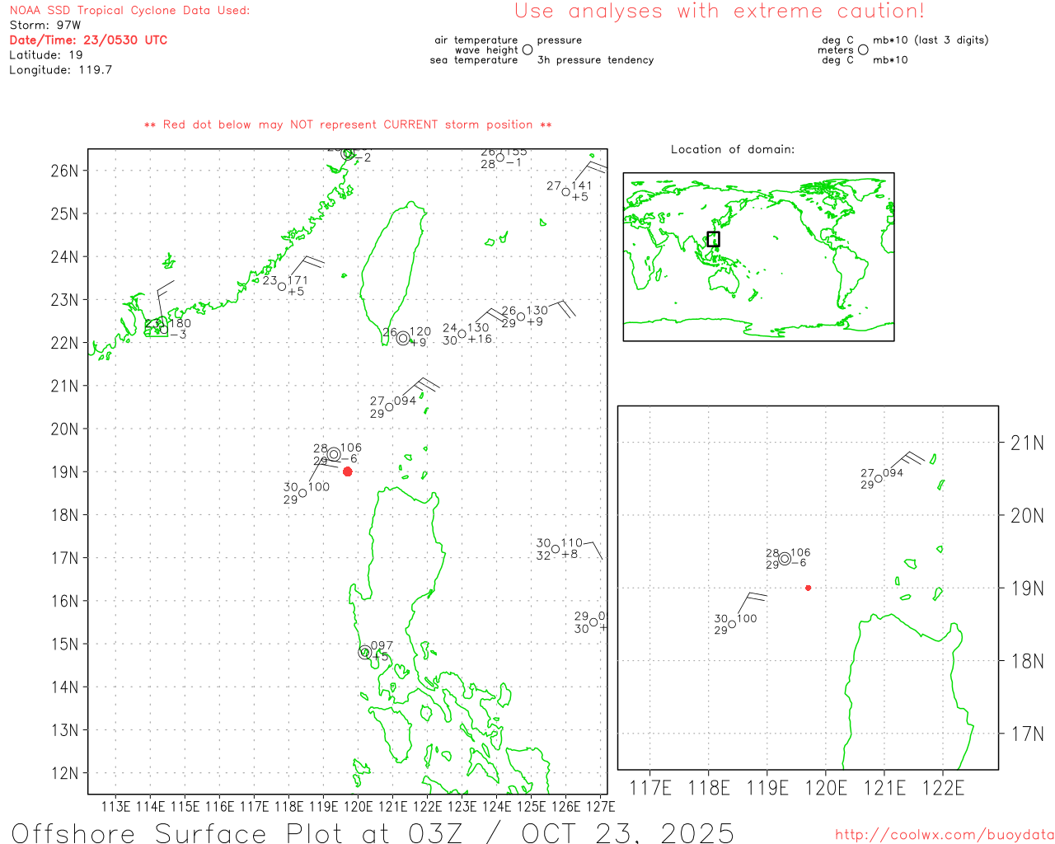Click the legend circle beside meters label
Screen dimensions: 1055x844
[x=863, y=49]
